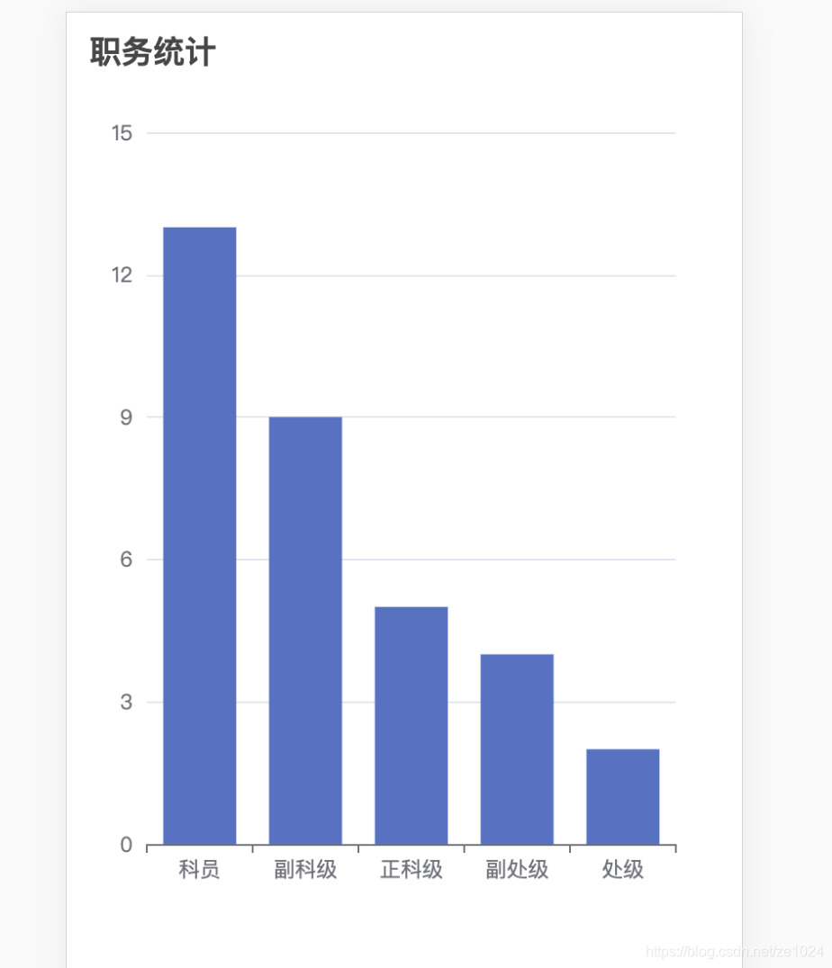The height and width of the screenshot is (968, 832).
Task: Click the blog.csdn.net watermark link
Action: tap(735, 951)
